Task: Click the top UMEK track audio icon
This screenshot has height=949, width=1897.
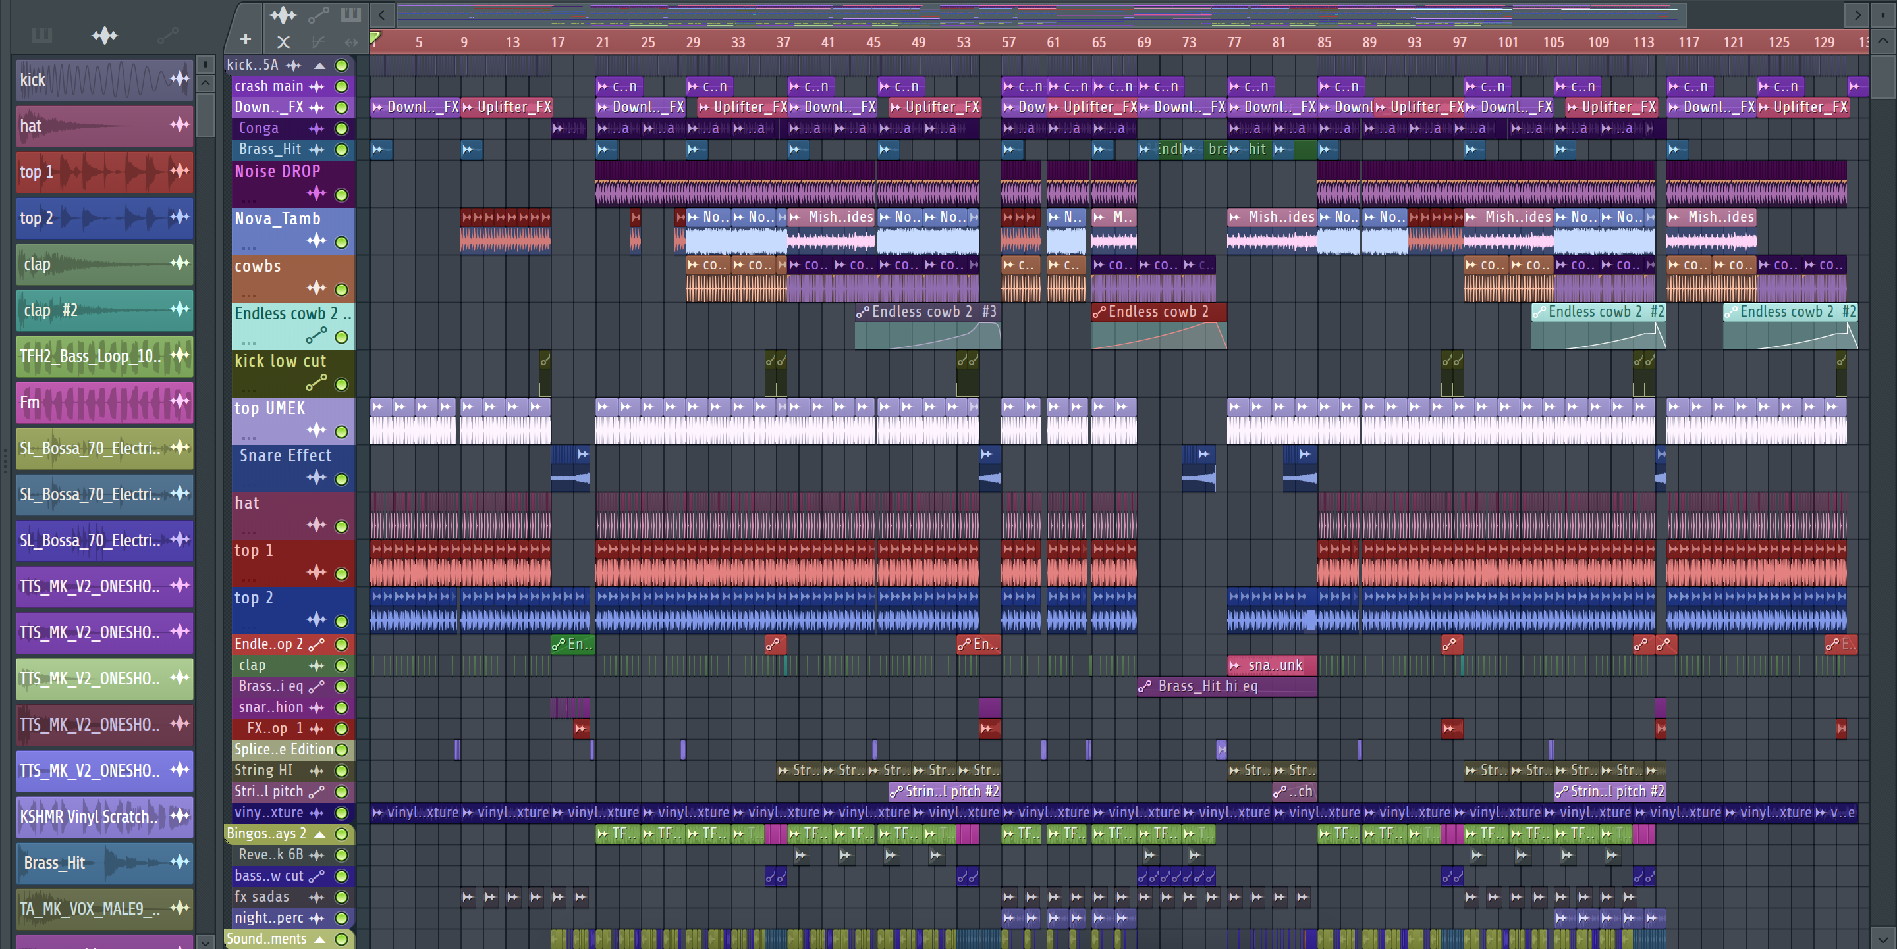Action: click(317, 430)
